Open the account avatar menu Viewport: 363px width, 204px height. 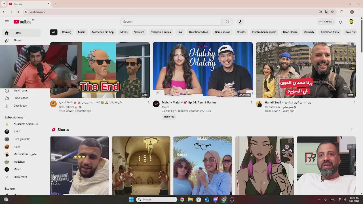[x=351, y=22]
